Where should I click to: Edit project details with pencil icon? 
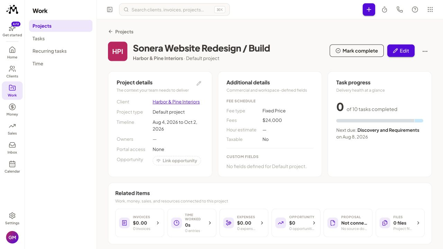click(199, 83)
